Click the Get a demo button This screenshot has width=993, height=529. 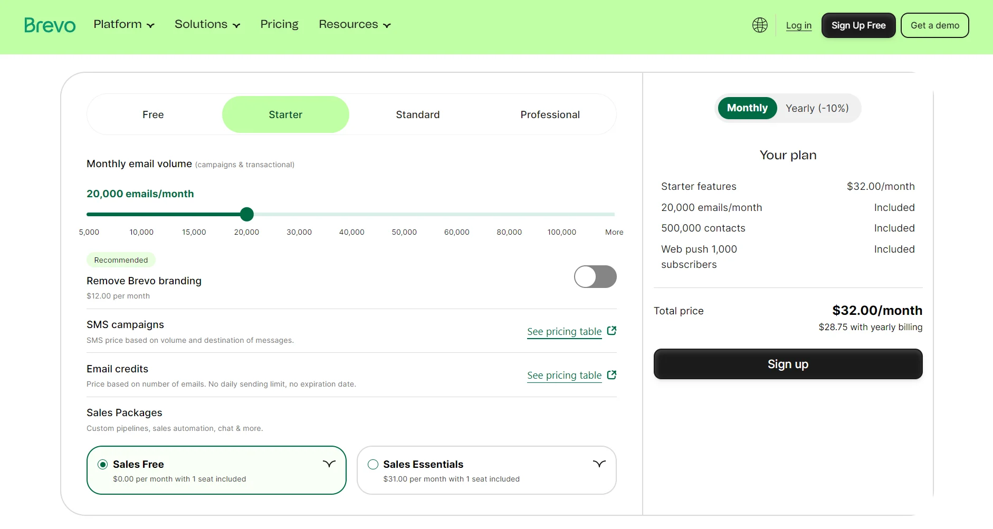[x=935, y=25]
